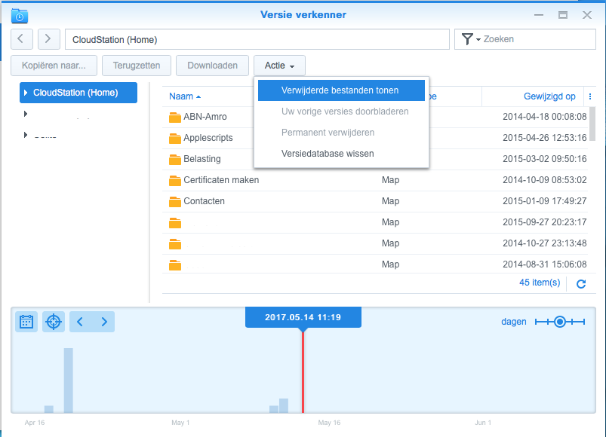Navigate forward with the right arrow button

click(x=49, y=39)
